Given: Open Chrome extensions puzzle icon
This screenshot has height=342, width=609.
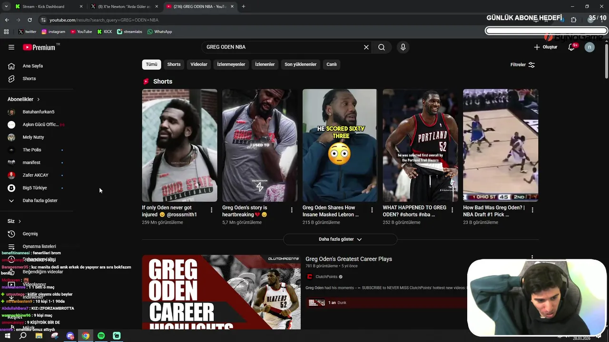Looking at the screenshot, I should point(573,20).
